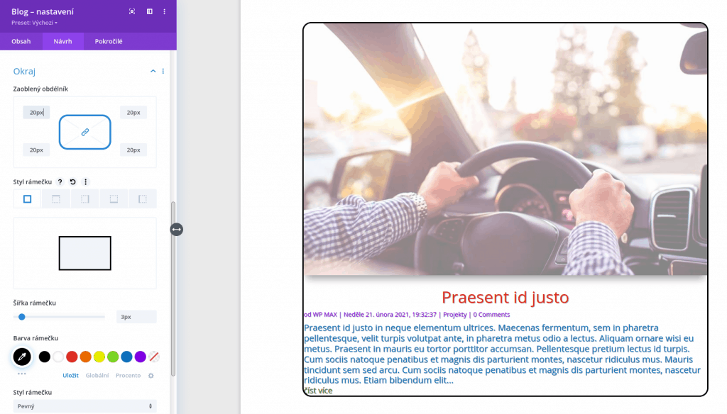Open the Praesent id justo post title
Image resolution: width=727 pixels, height=414 pixels.
pyautogui.click(x=505, y=297)
